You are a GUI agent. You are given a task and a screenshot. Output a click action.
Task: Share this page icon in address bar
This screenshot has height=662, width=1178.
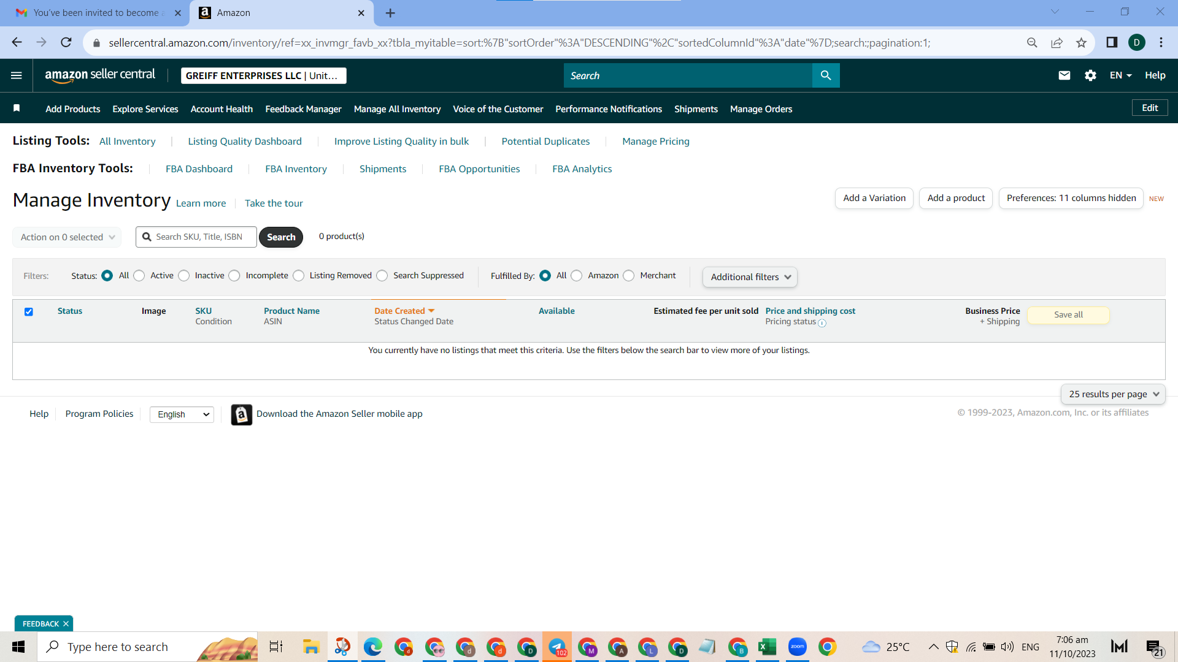1057,42
